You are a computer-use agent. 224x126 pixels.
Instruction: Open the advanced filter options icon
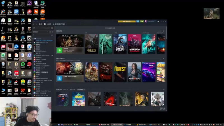click(x=52, y=35)
